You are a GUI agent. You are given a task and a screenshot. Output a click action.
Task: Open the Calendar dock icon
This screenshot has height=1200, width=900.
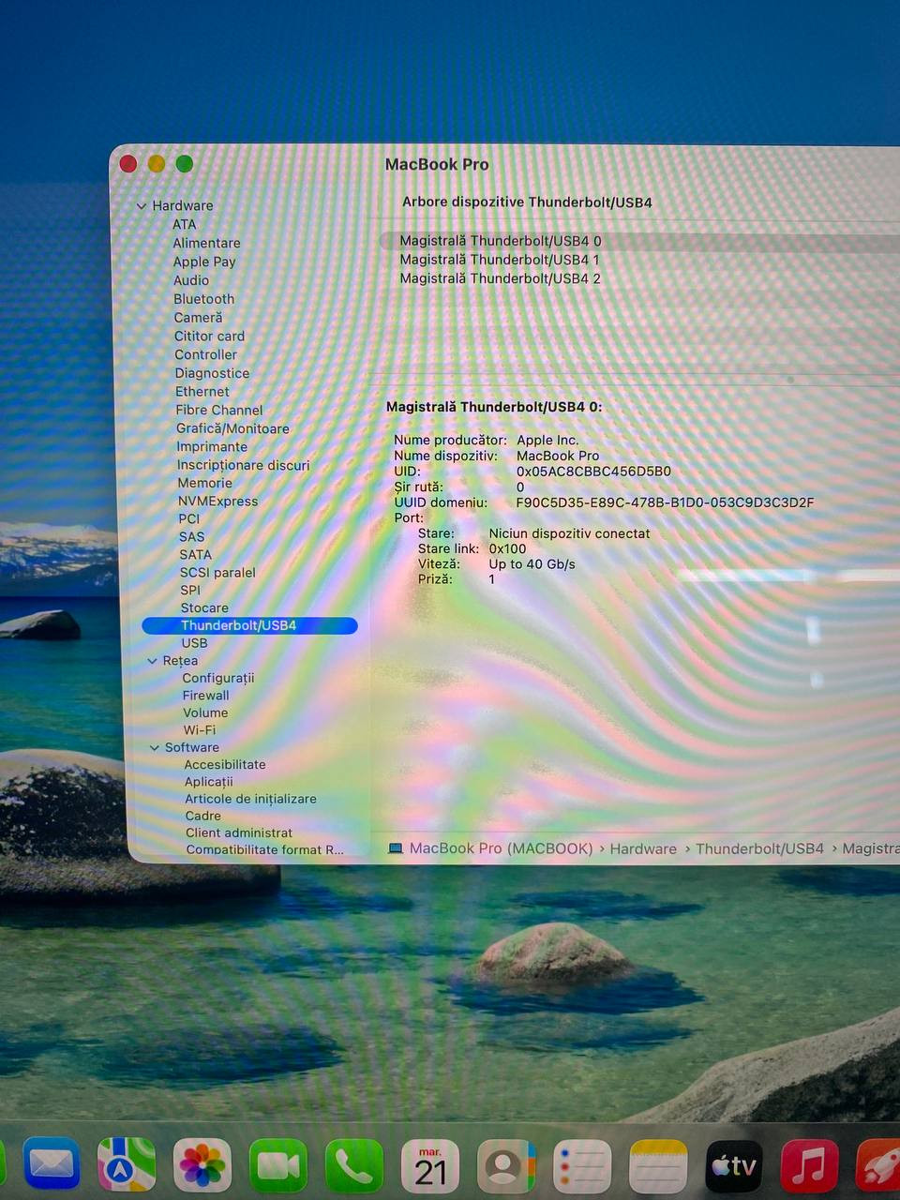(430, 1165)
